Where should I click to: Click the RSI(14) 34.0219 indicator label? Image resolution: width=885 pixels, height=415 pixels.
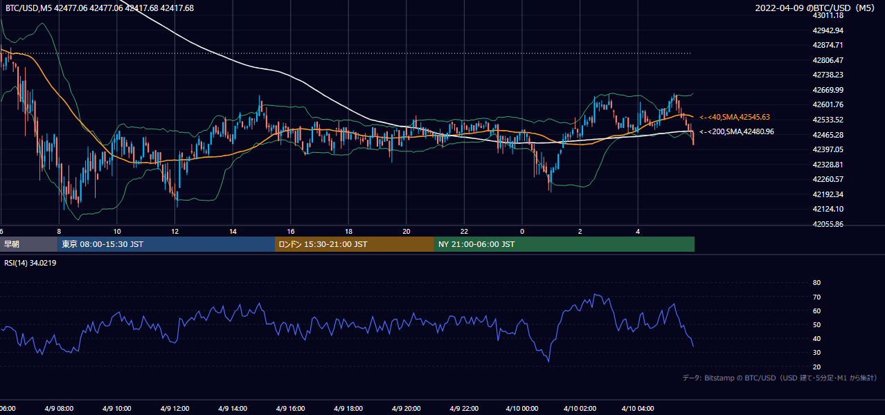[x=30, y=263]
